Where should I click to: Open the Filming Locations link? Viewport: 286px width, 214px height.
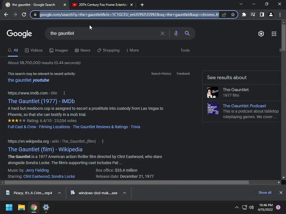(x=54, y=127)
